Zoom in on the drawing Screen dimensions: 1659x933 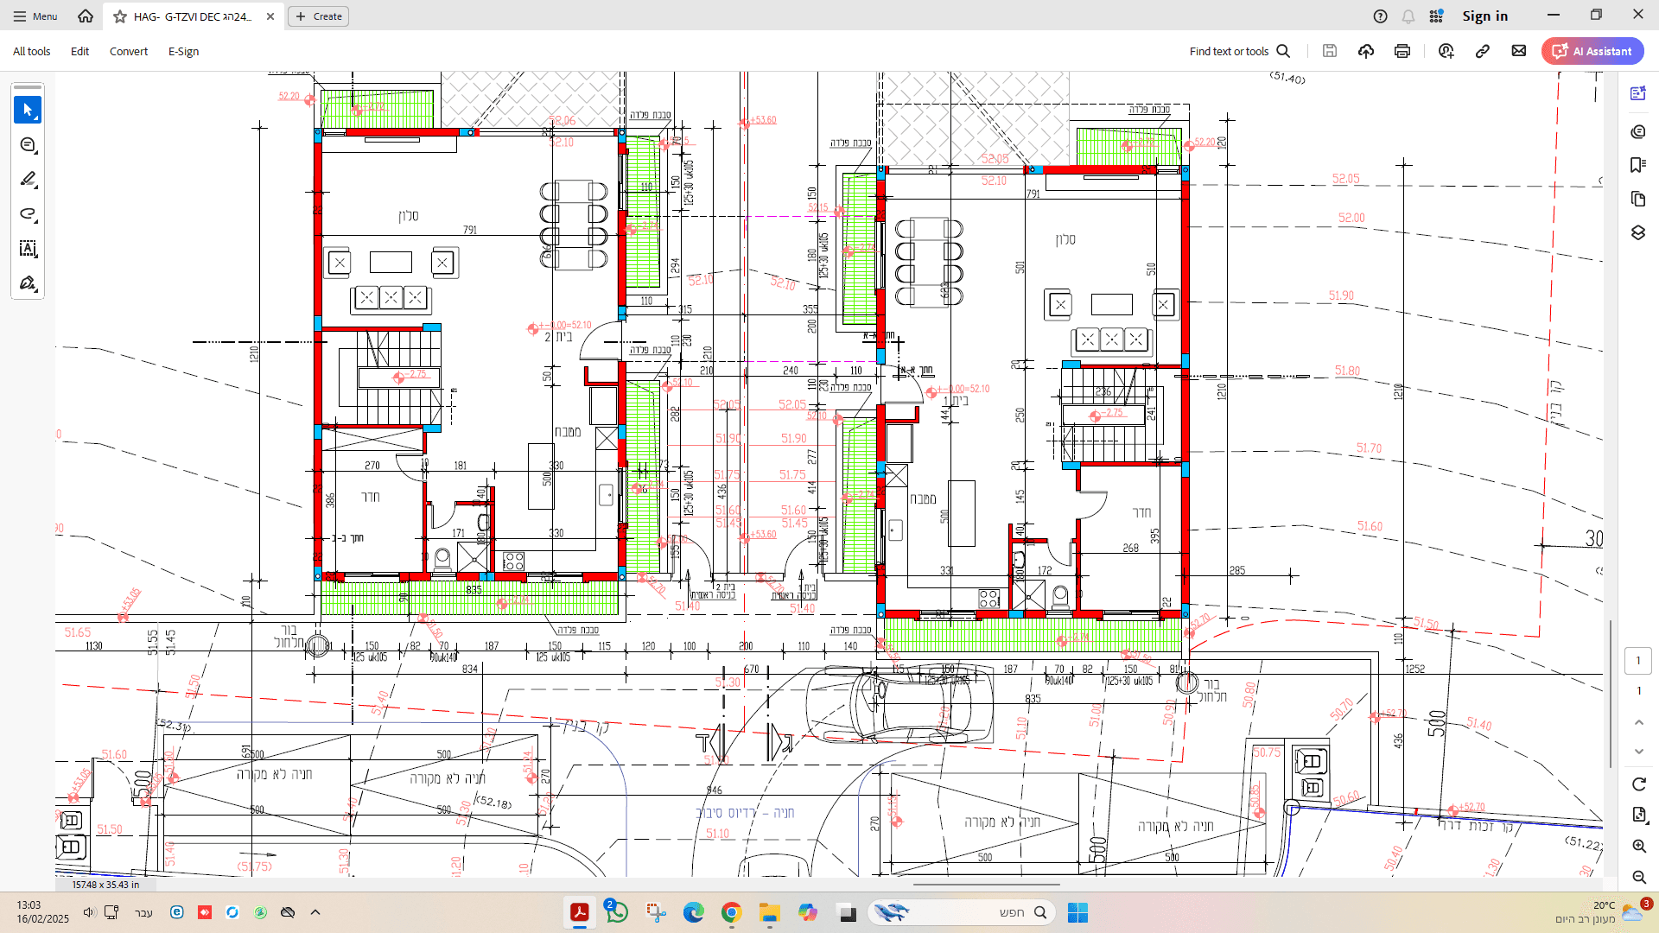1639,847
